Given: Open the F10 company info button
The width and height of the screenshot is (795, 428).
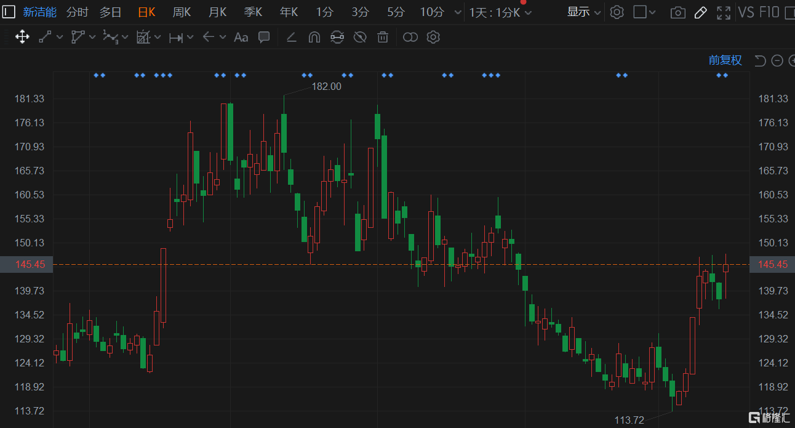Looking at the screenshot, I should pos(770,12).
